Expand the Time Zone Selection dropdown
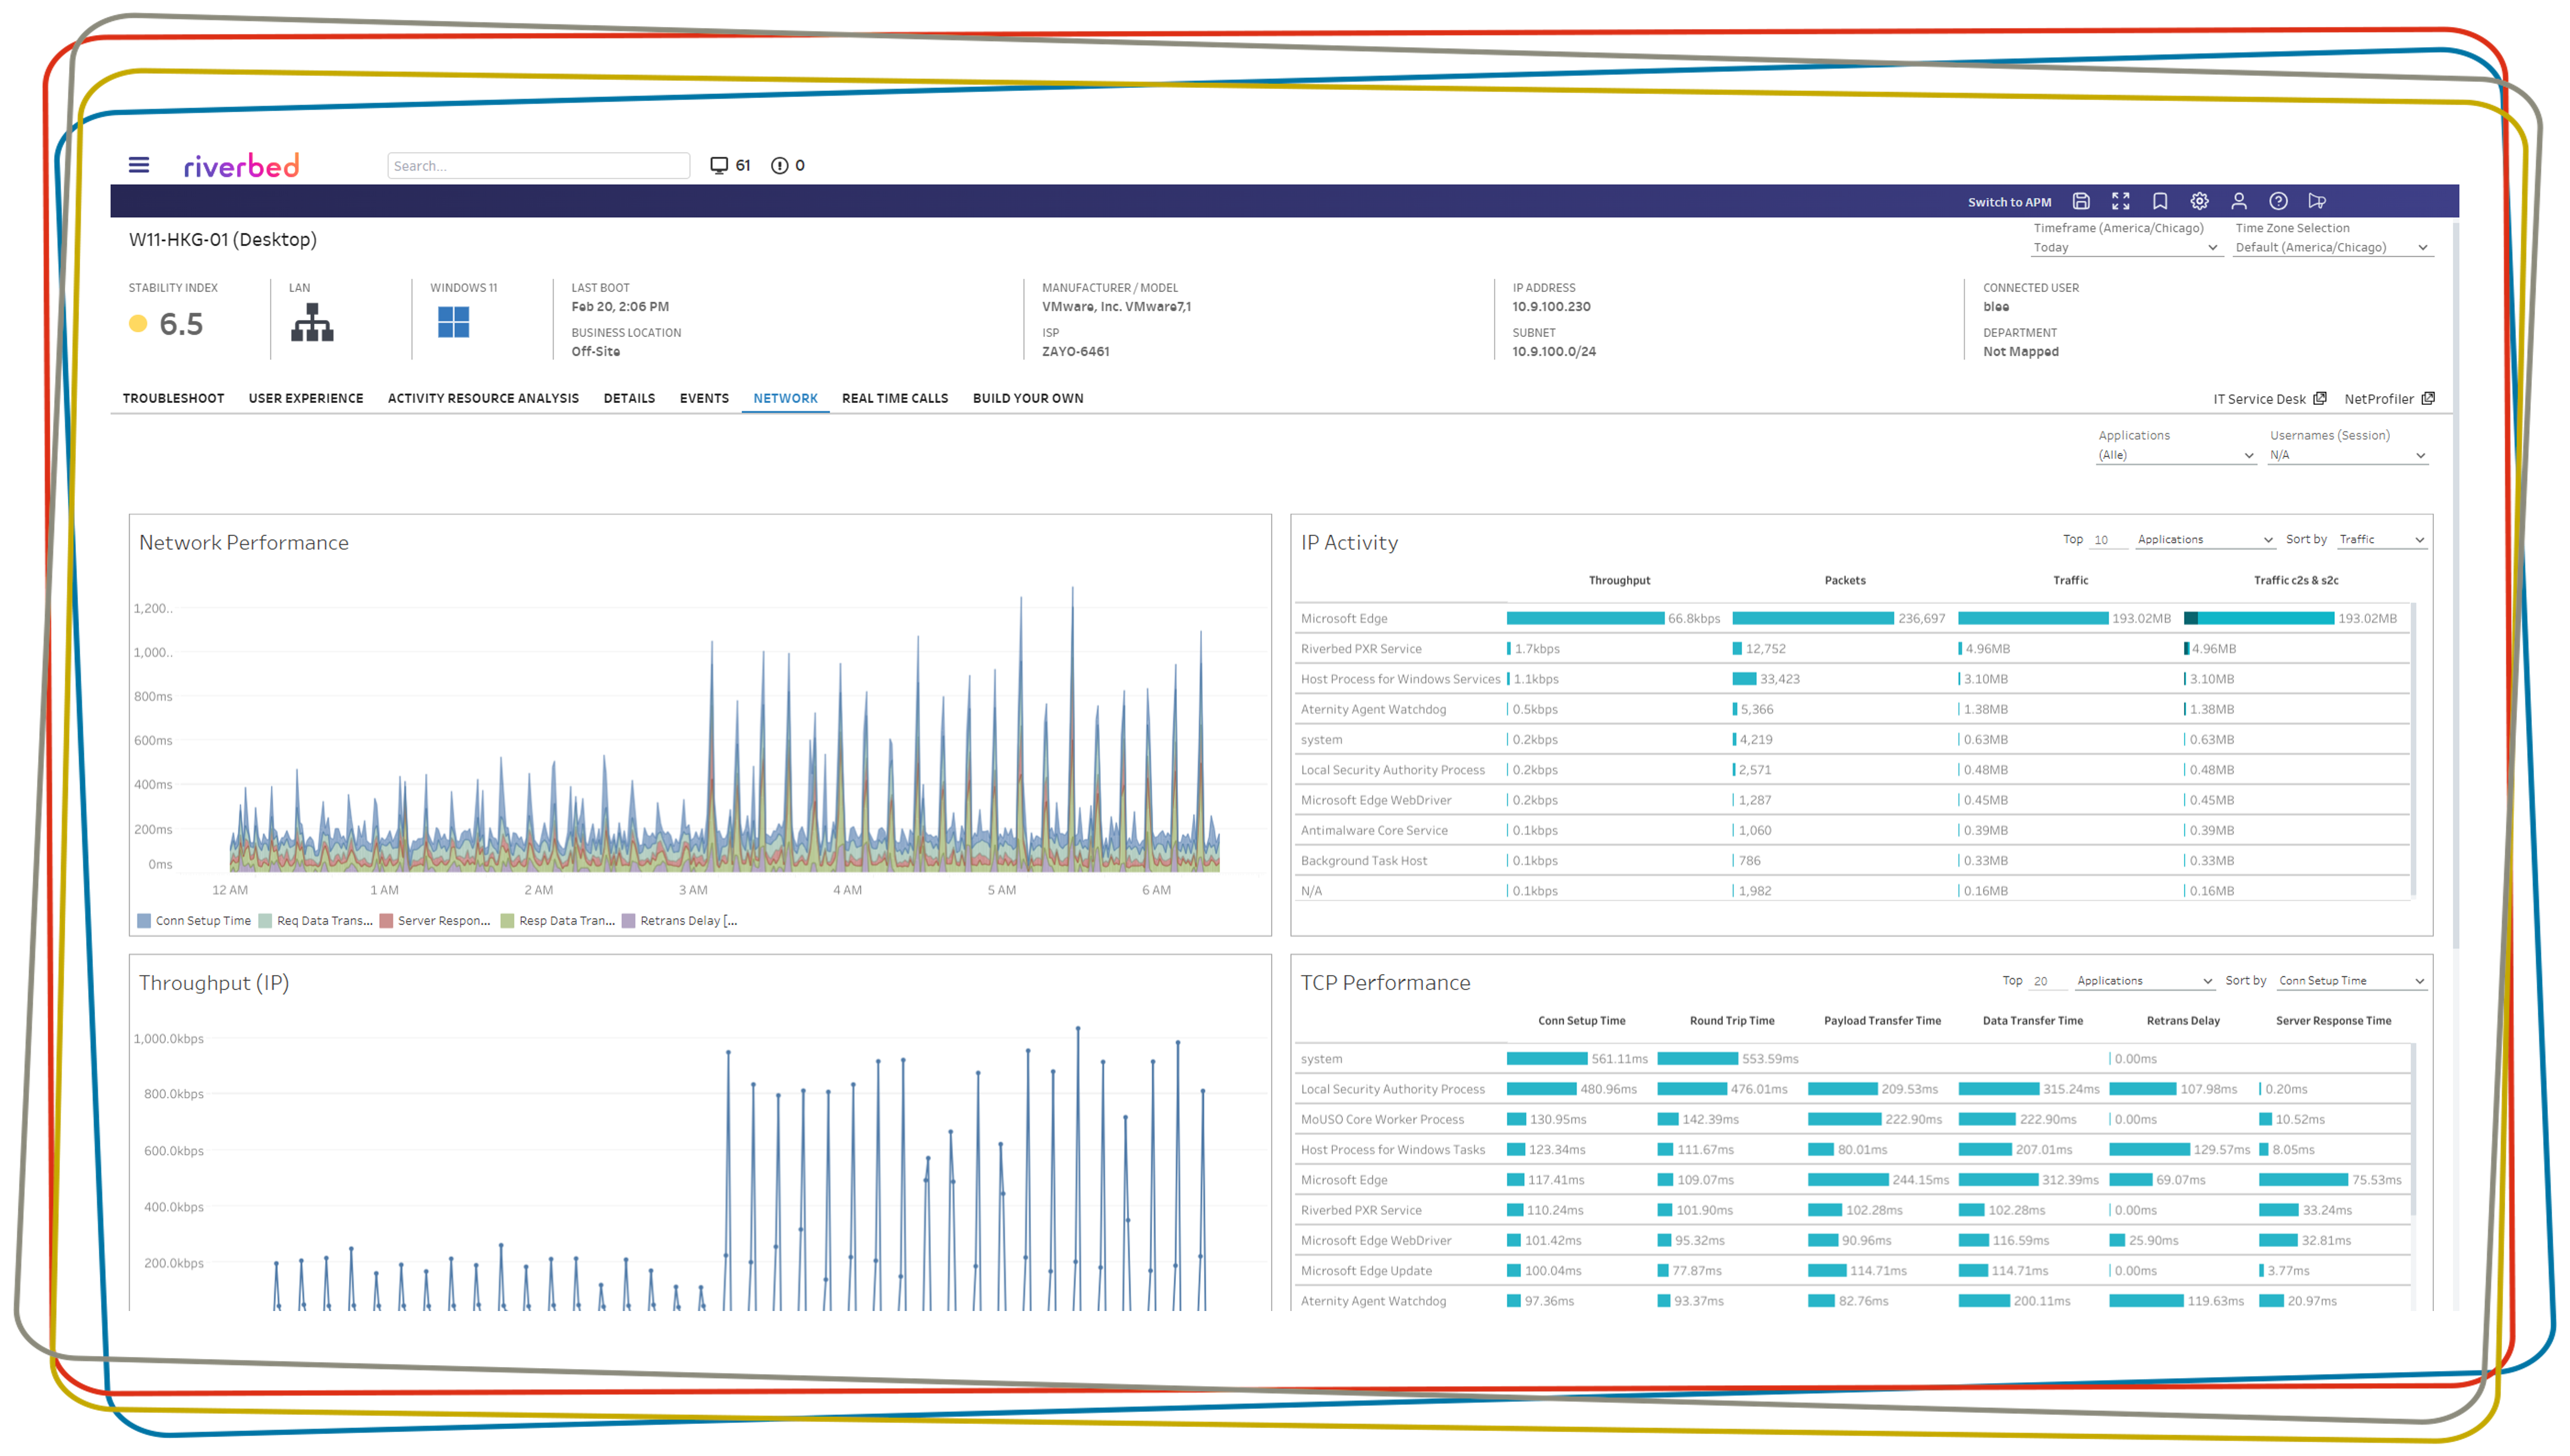The height and width of the screenshot is (1456, 2570). [x=2333, y=247]
